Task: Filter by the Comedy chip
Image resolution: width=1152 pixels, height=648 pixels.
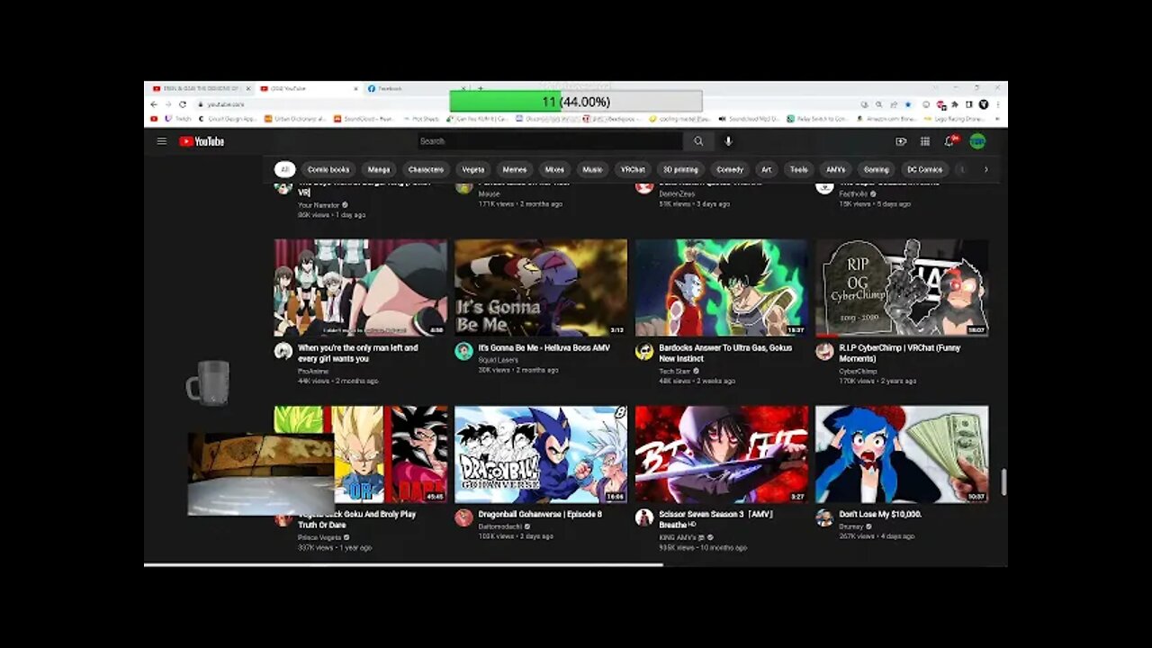Action: click(x=730, y=169)
